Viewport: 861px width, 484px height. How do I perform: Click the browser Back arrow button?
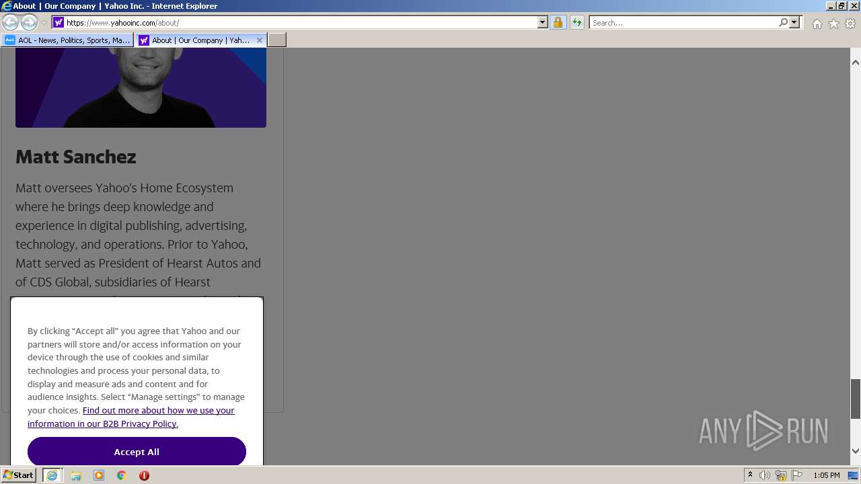click(x=10, y=22)
